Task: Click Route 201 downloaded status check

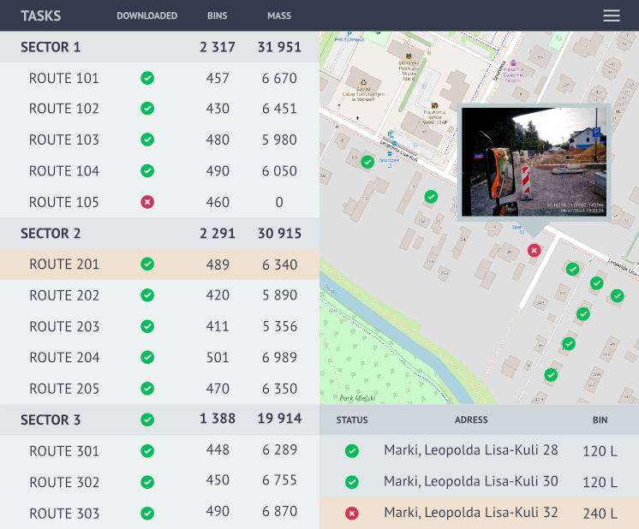Action: click(147, 264)
